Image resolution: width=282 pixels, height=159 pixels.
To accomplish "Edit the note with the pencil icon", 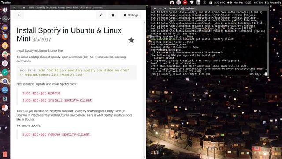I will click(101, 15).
